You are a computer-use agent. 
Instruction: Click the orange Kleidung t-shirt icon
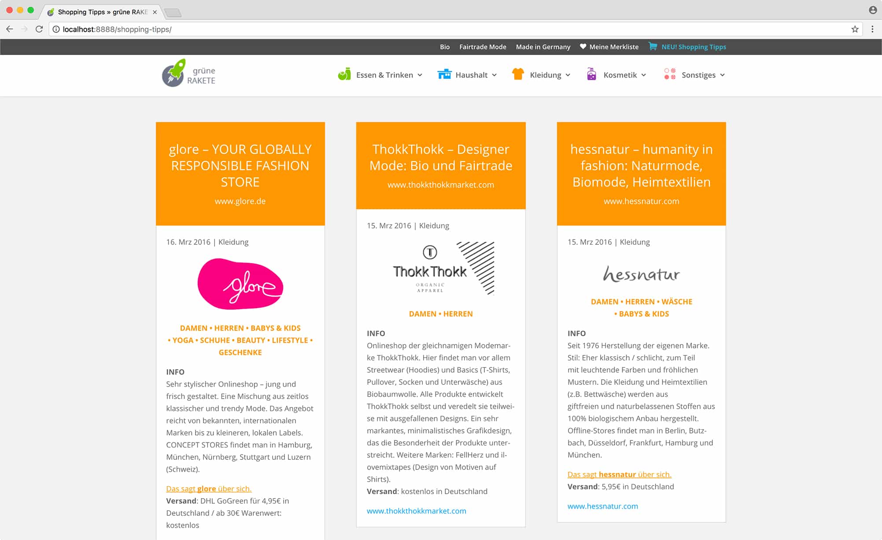point(518,74)
